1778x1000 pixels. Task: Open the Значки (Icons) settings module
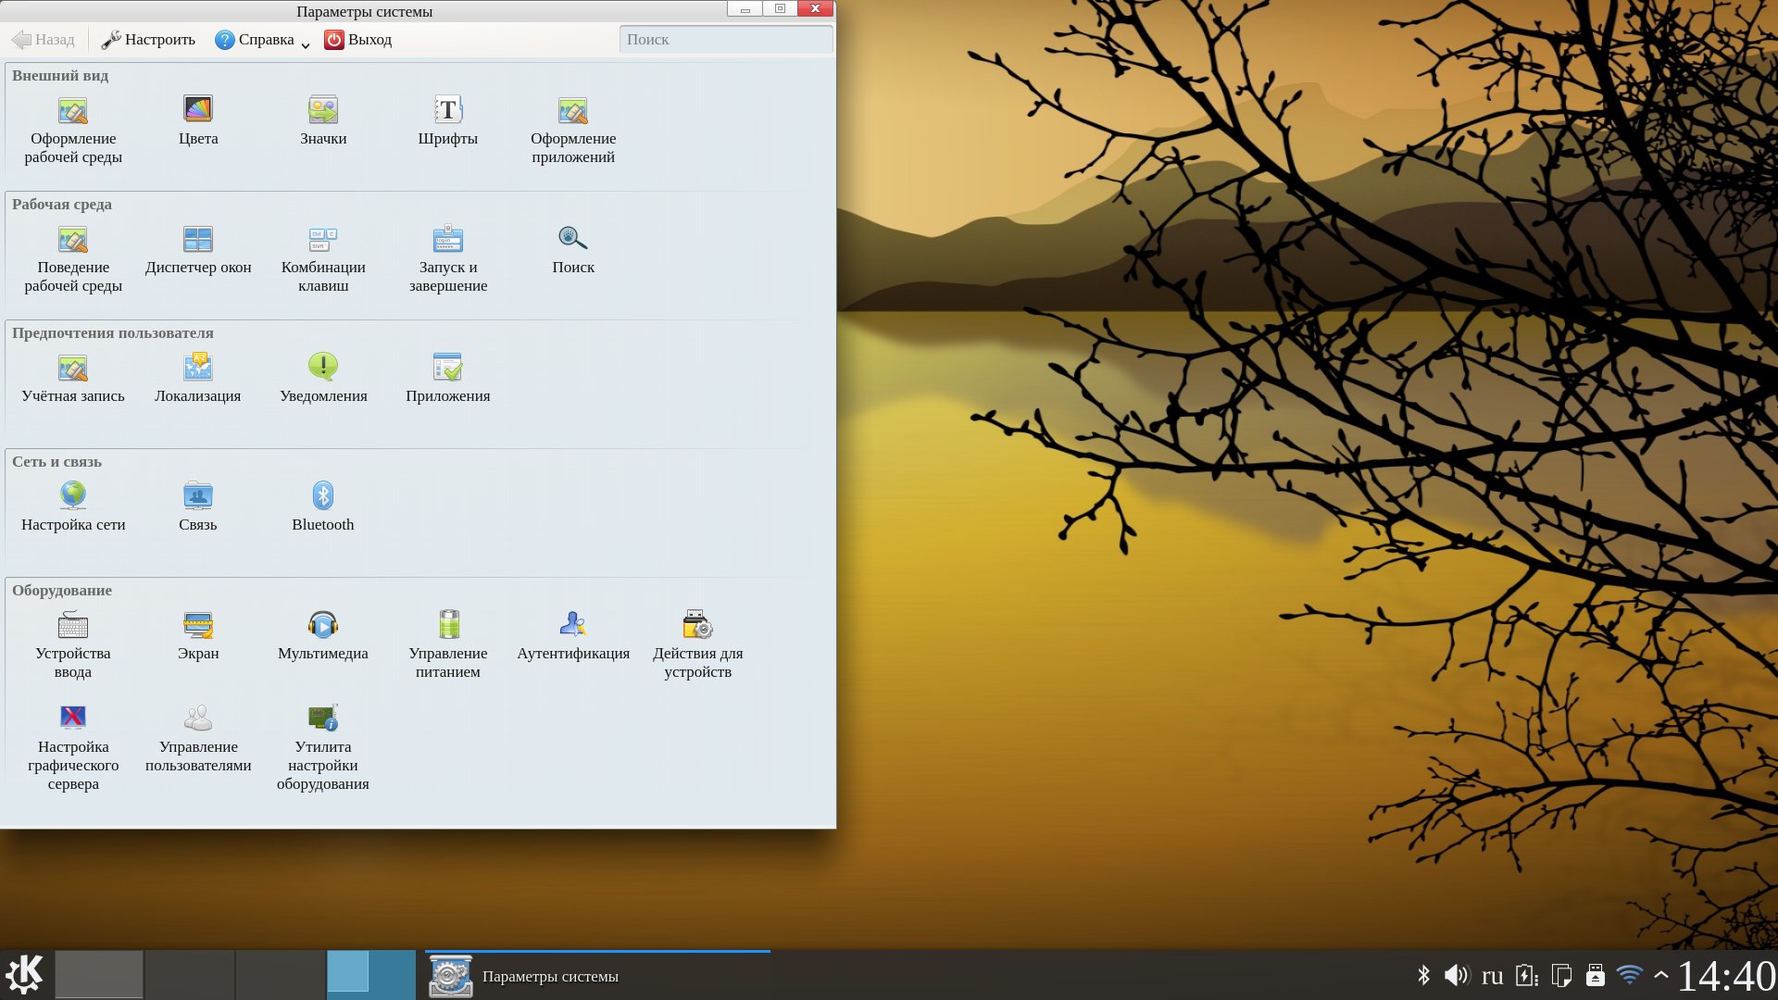pos(323,110)
